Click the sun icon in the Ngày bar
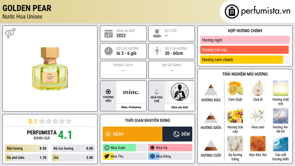295x166 pixels. [x=108, y=134]
